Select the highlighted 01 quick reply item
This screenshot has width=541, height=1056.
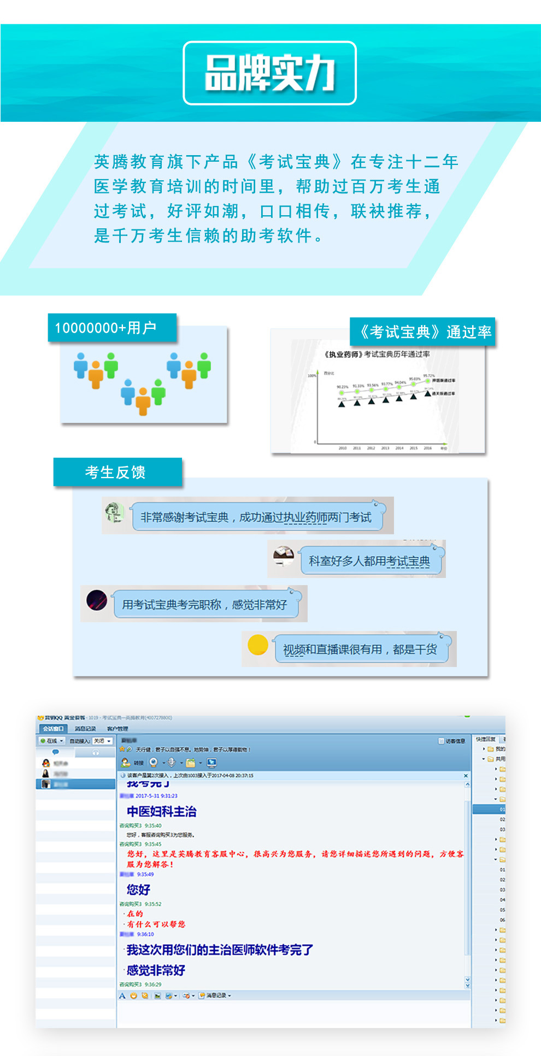[490, 809]
